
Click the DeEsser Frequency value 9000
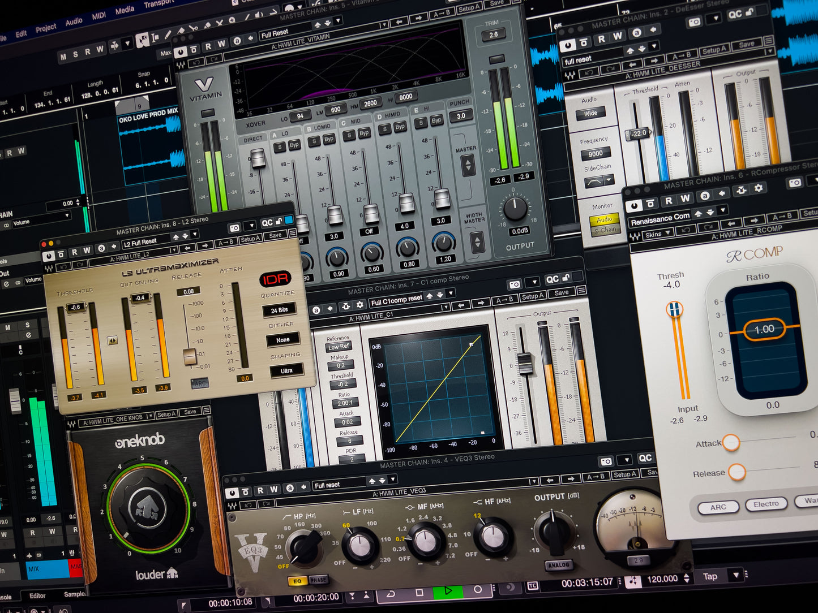595,153
